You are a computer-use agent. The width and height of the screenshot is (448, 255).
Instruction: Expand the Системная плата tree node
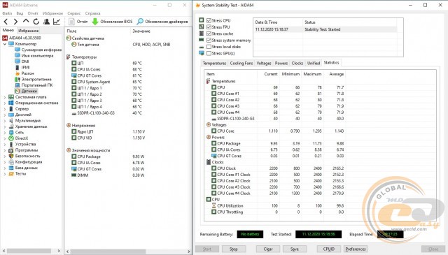(x=5, y=97)
